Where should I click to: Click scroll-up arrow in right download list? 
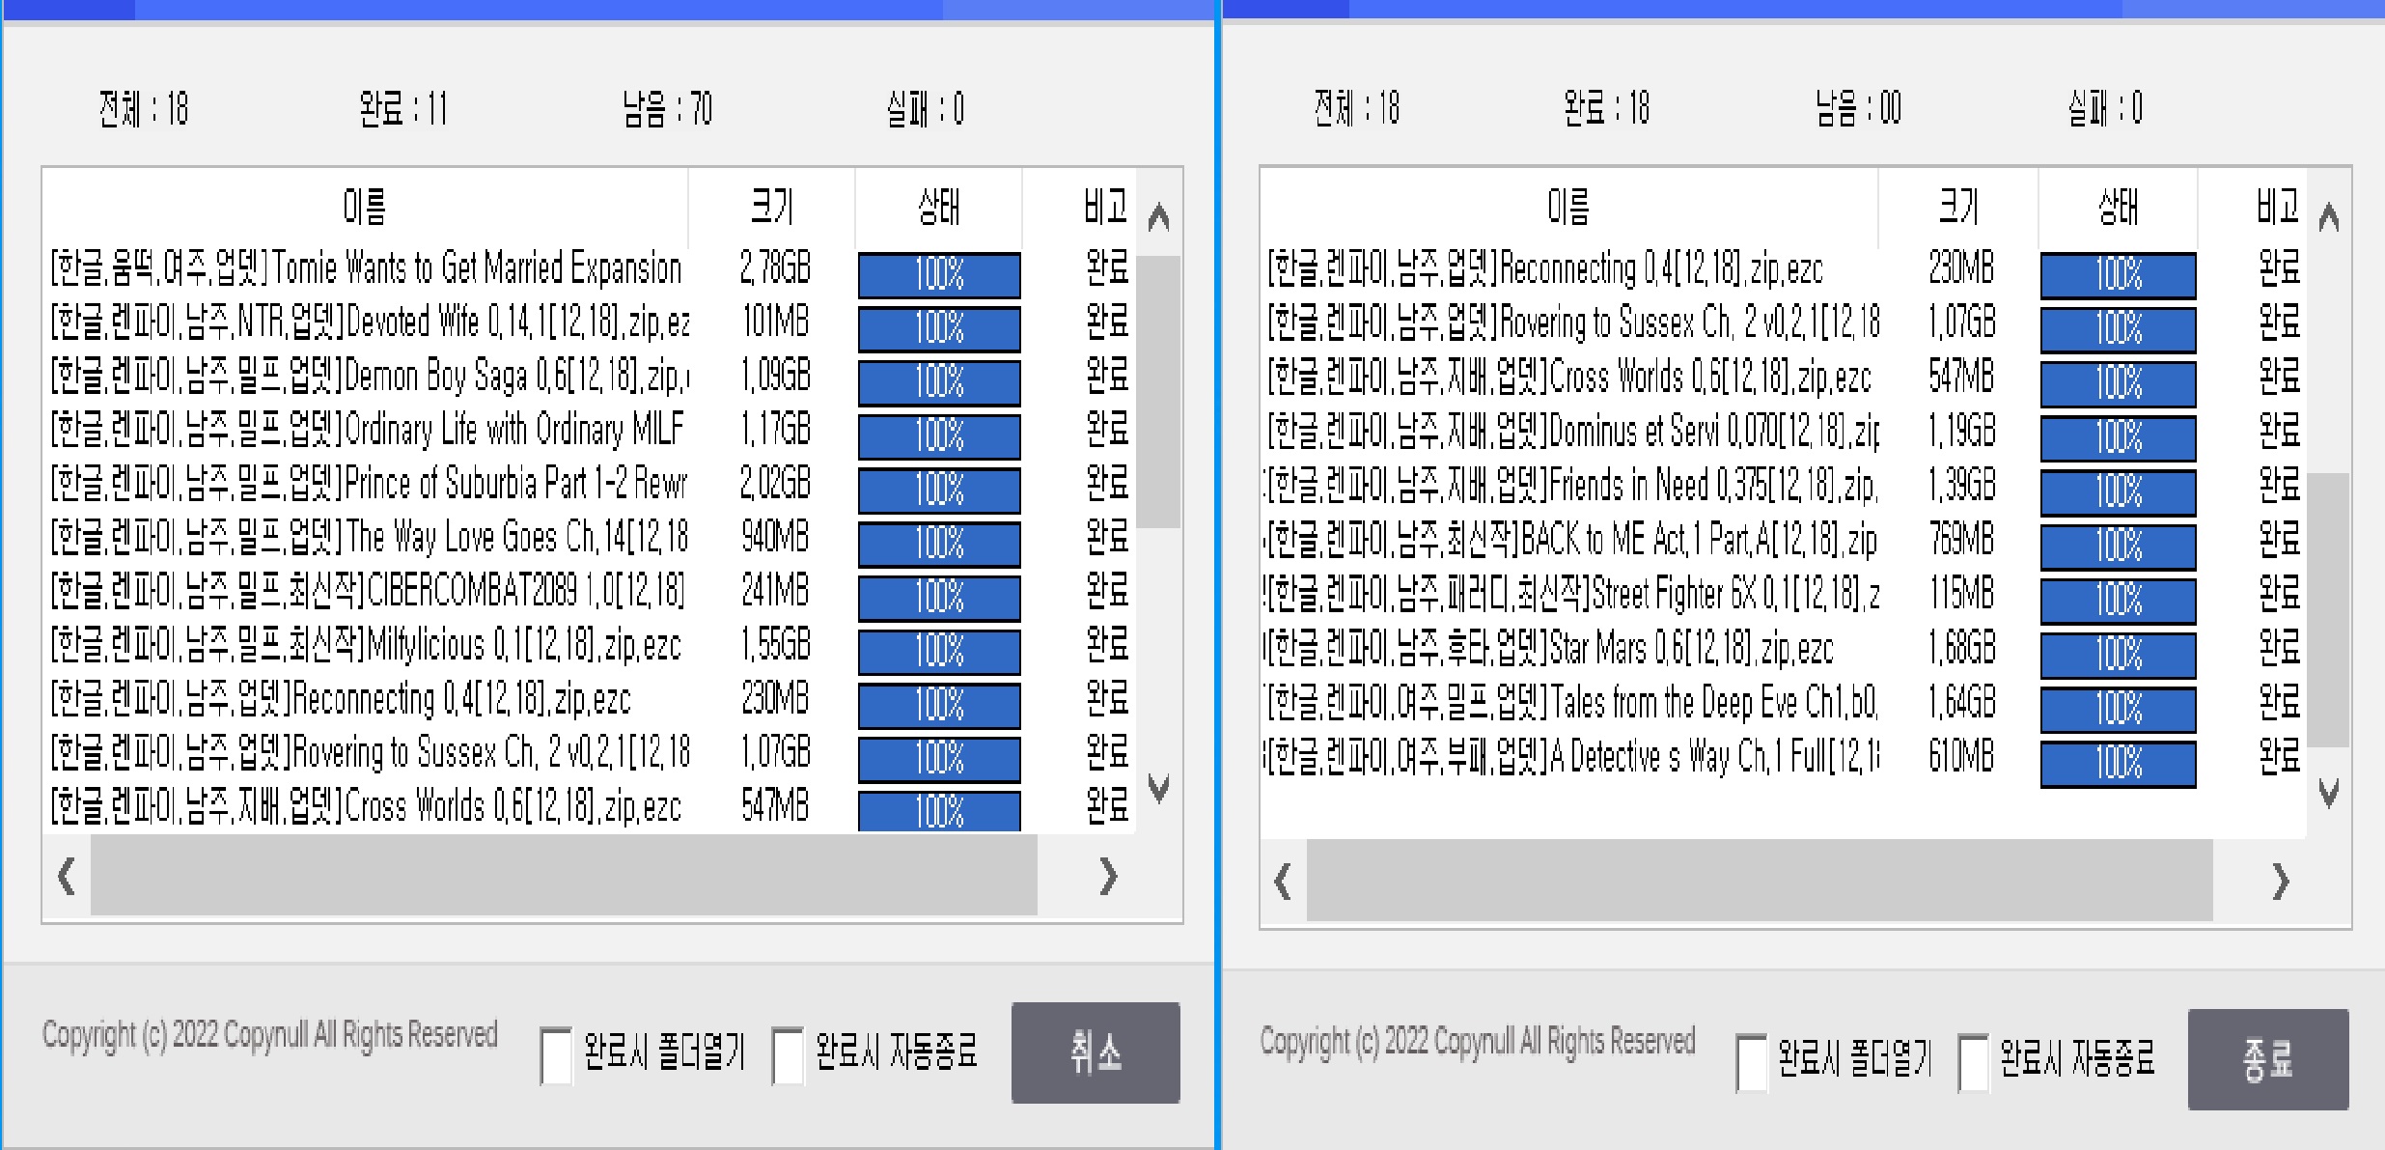pyautogui.click(x=2328, y=218)
